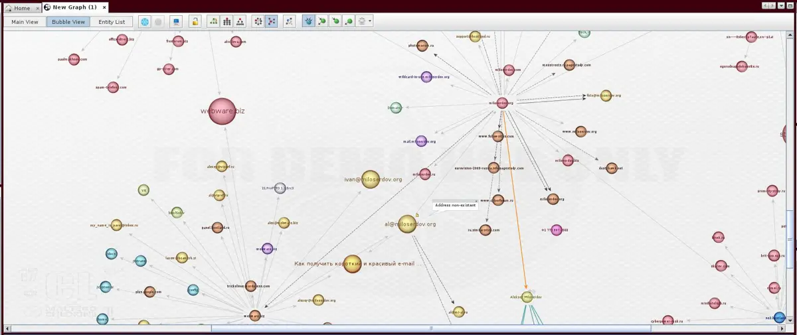Open the dropdown arrow beside the last toolbar icon
Image resolution: width=797 pixels, height=335 pixels.
coord(370,22)
